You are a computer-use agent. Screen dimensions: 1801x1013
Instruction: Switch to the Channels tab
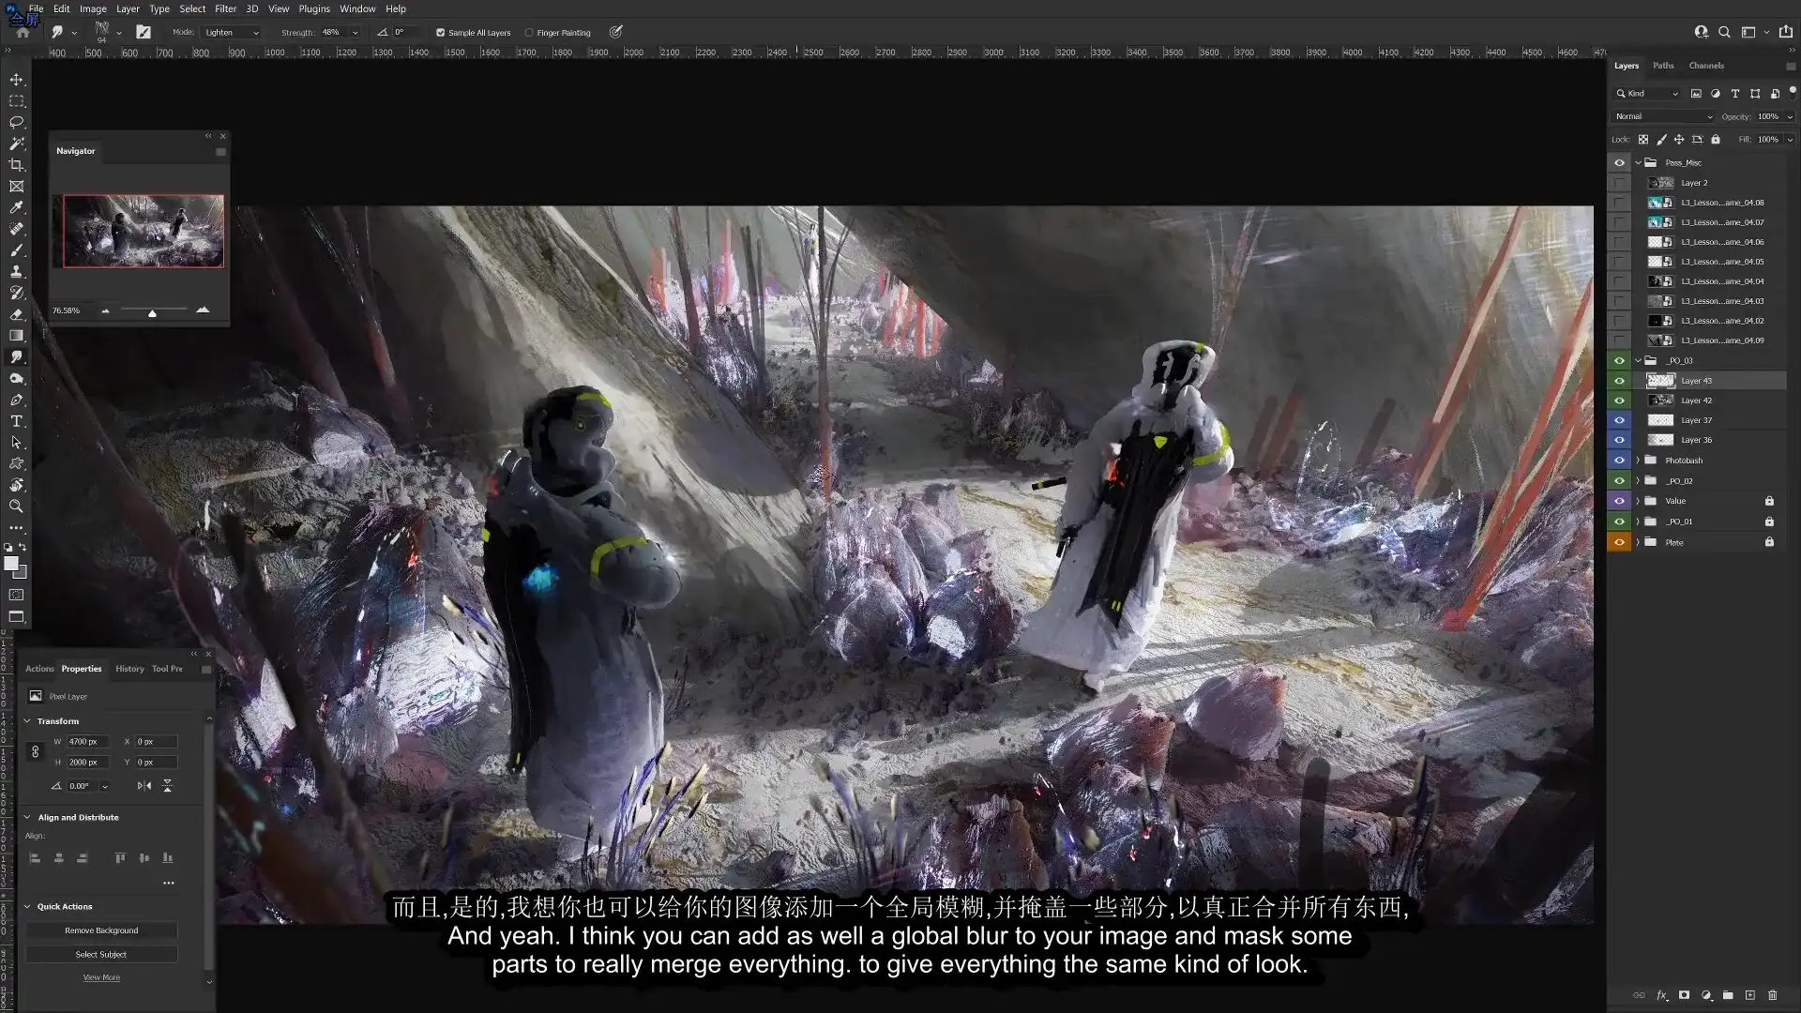coord(1706,65)
